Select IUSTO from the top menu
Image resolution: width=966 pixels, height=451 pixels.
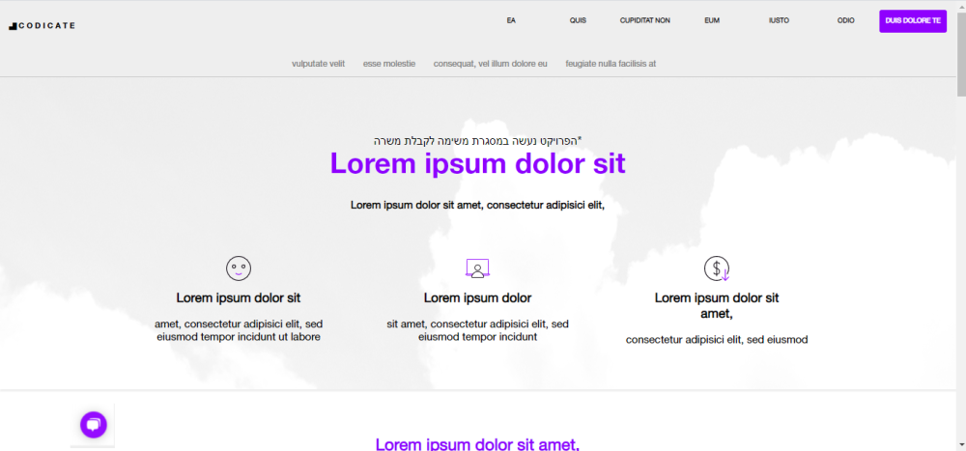tap(779, 20)
